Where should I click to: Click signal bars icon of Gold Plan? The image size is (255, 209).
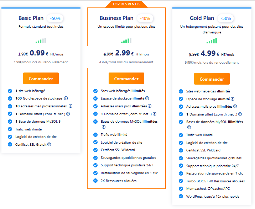pos(212,41)
